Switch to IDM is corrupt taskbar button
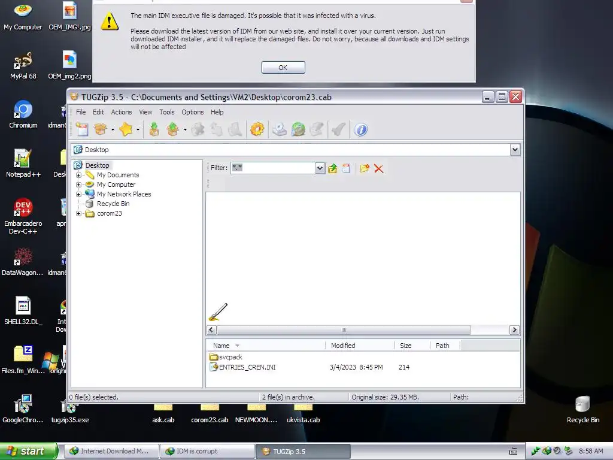Viewport: 613px width, 460px height. pyautogui.click(x=207, y=451)
